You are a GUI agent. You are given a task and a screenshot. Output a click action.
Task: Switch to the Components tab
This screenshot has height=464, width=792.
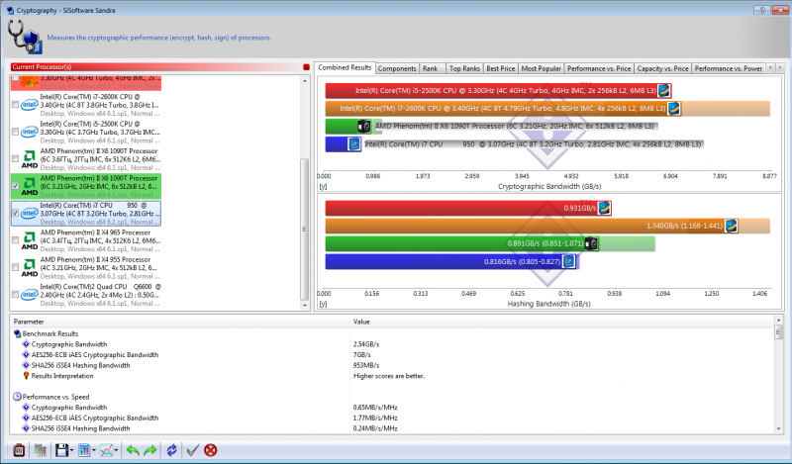[x=397, y=68]
